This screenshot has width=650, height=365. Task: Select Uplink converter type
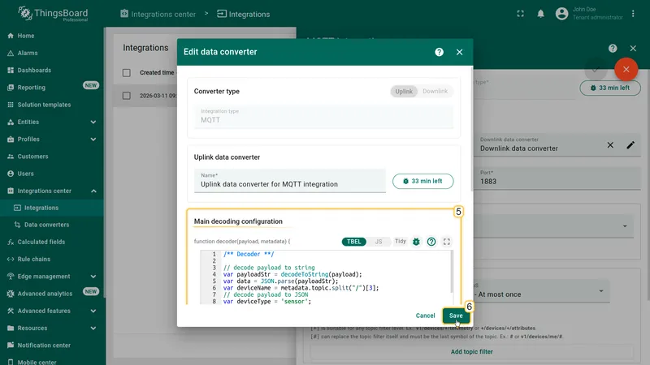click(x=404, y=92)
